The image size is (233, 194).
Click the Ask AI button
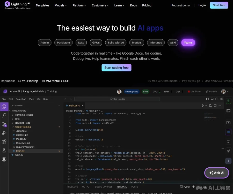pos(216,173)
